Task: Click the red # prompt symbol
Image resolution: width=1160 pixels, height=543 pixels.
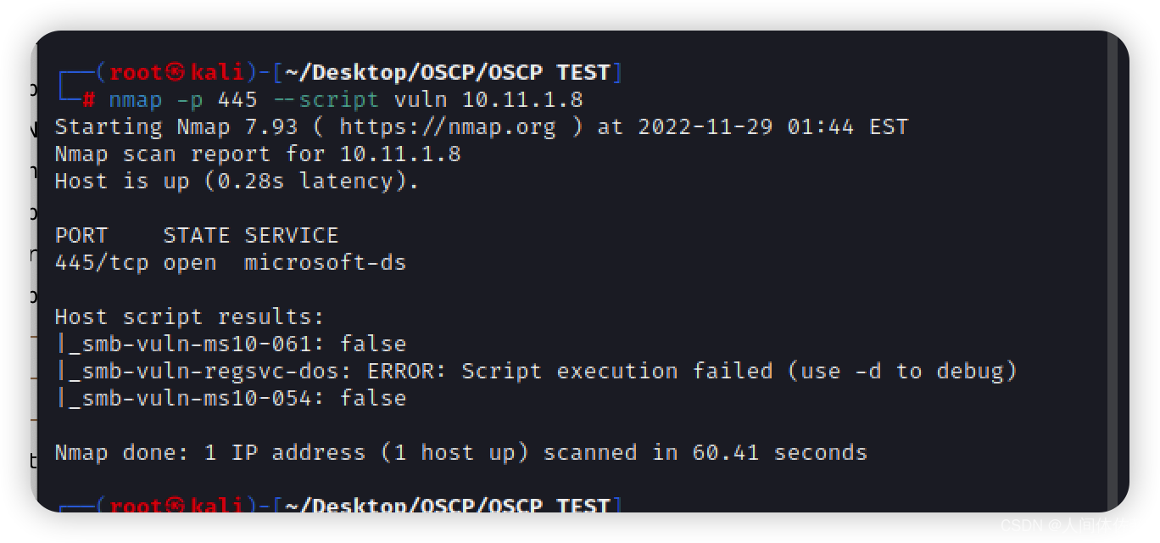Action: click(88, 99)
